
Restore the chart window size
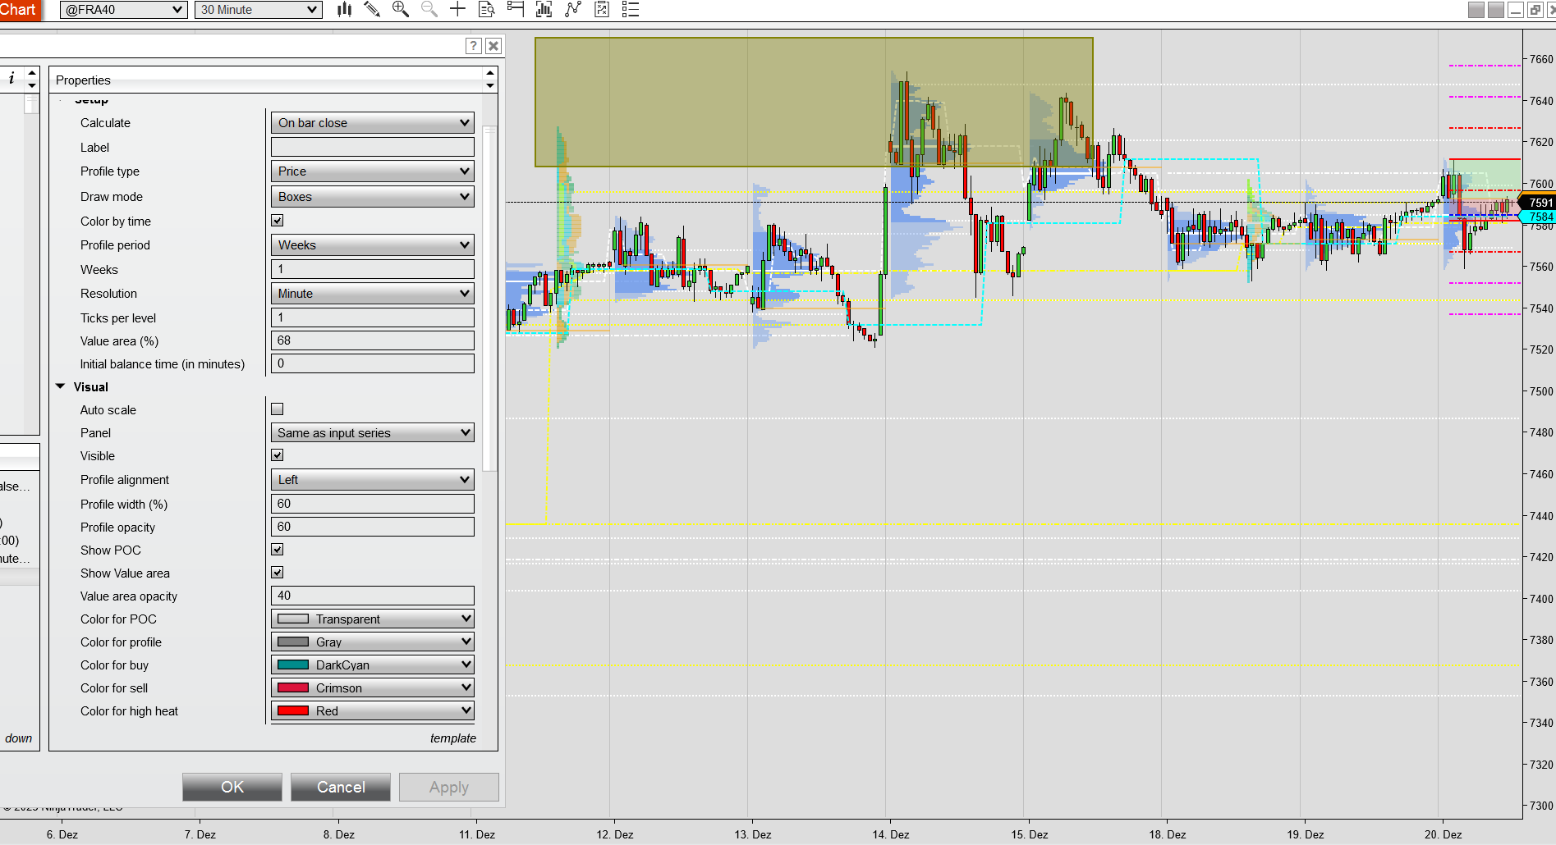pyautogui.click(x=1535, y=10)
